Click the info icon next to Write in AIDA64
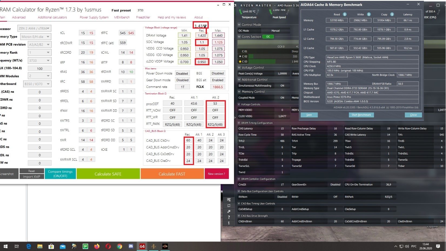This screenshot has width=446, height=251. pos(368,14)
